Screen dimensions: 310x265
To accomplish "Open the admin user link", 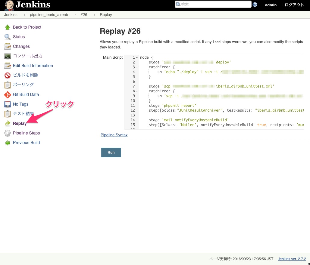I will click(x=271, y=5).
